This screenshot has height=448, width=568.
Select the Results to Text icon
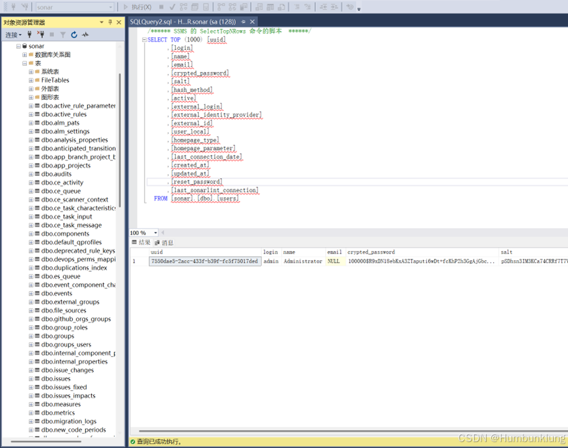(259, 7)
